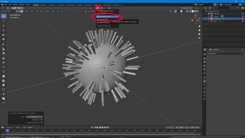Hide Camera with its eye icon
The image size is (245, 138).
pyautogui.click(x=243, y=16)
